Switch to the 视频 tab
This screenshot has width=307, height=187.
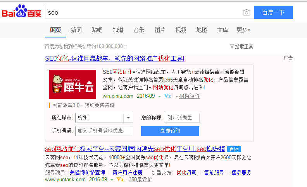(x=181, y=30)
